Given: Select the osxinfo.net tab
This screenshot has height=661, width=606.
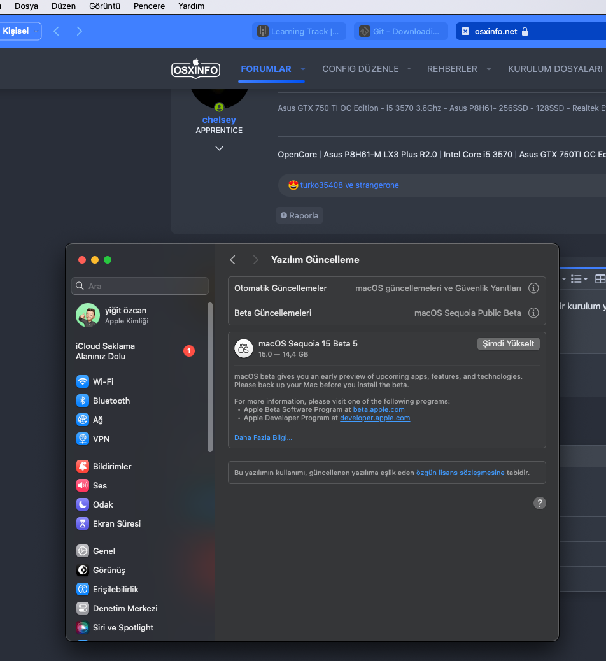Looking at the screenshot, I should [x=530, y=31].
